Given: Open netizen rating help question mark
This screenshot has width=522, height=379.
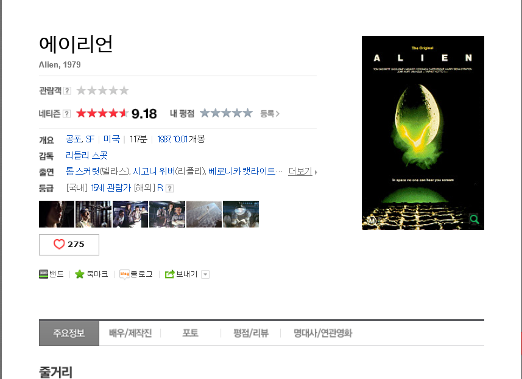Looking at the screenshot, I should tap(67, 114).
